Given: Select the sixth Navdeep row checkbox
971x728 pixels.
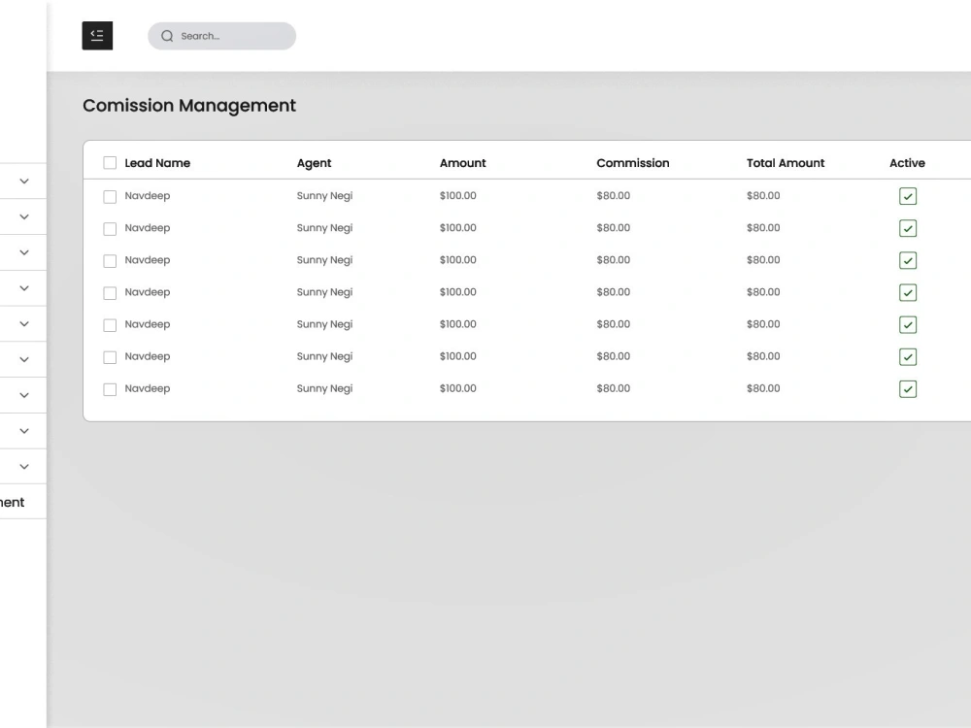Looking at the screenshot, I should tap(110, 358).
